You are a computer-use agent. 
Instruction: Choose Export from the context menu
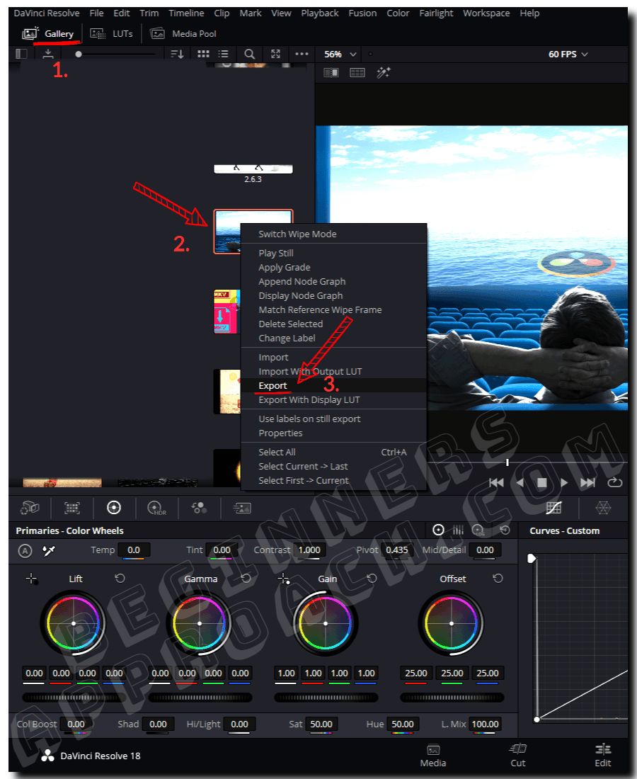coord(272,385)
